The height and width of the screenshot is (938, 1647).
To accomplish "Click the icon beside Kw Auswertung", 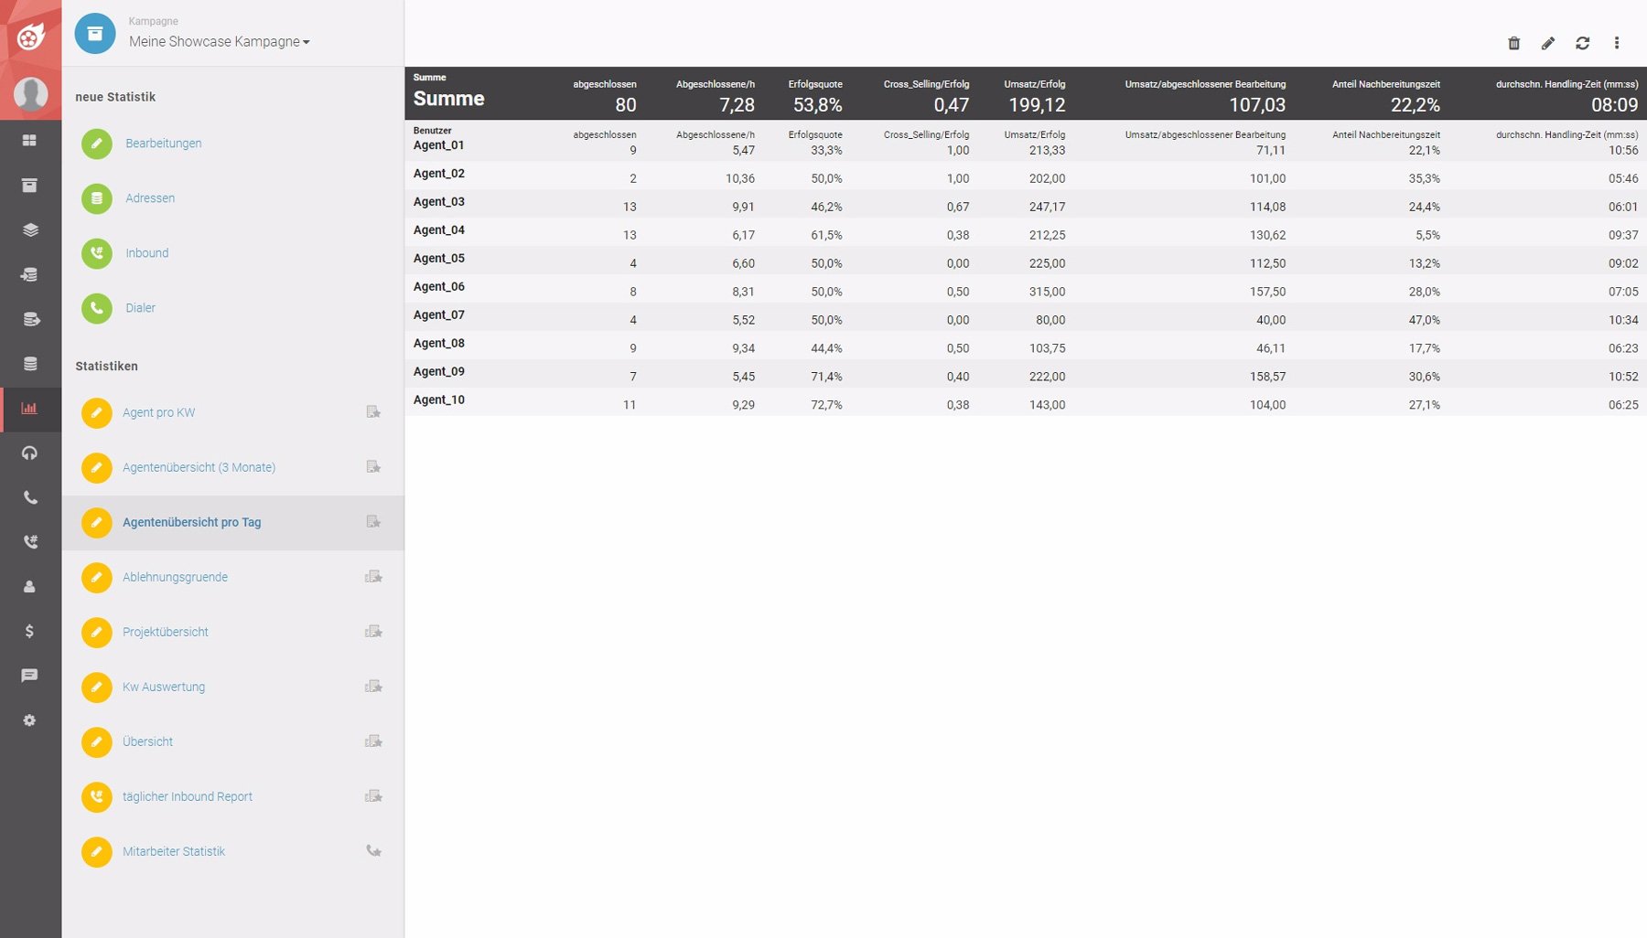I will tap(373, 687).
